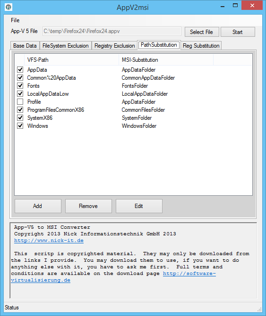Open the http://www.nick-it.de link

[x=49, y=241]
